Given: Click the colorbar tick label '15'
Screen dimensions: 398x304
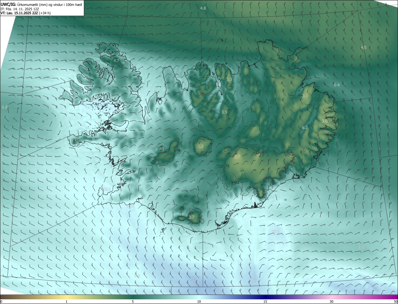Looking at the screenshot, I should tap(265, 302).
